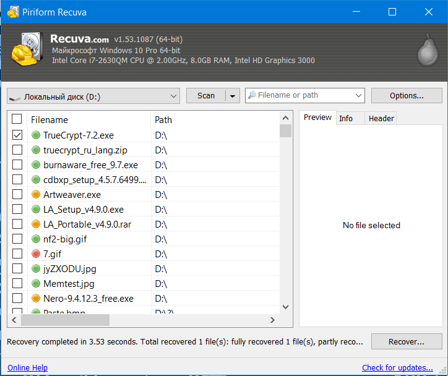Sort by the Filename column header
Image resolution: width=448 pixels, height=376 pixels.
pyautogui.click(x=89, y=119)
